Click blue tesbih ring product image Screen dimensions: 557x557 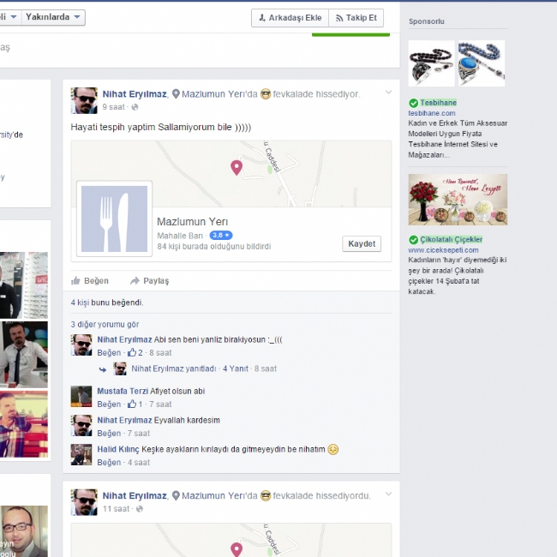pyautogui.click(x=482, y=63)
